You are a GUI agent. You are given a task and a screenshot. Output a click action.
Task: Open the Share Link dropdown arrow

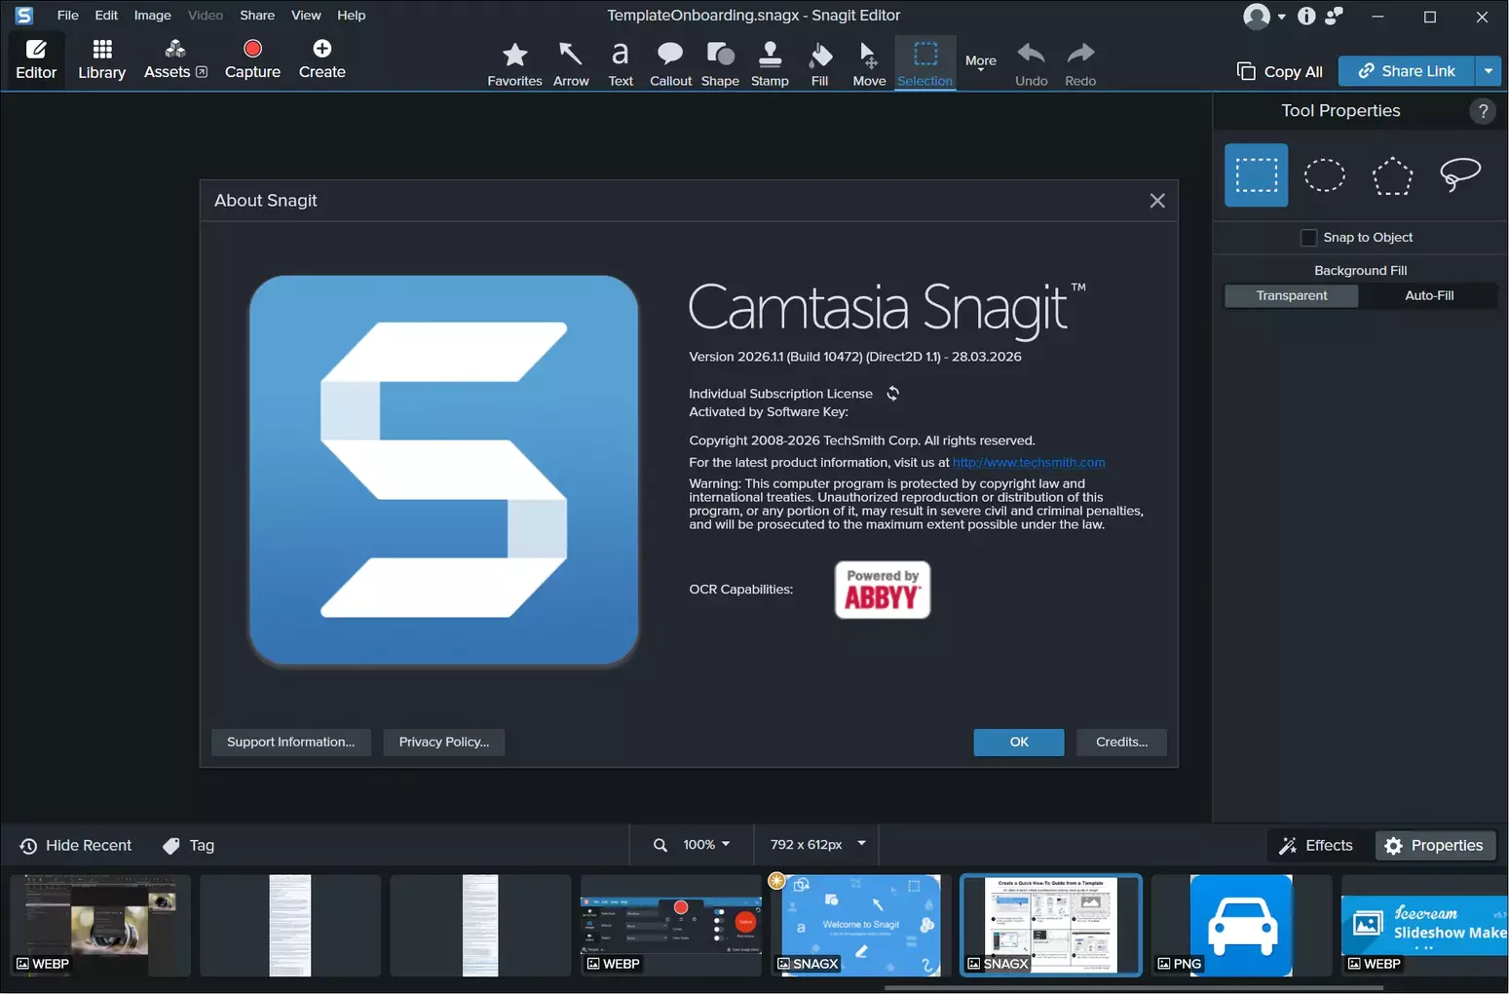pyautogui.click(x=1488, y=71)
